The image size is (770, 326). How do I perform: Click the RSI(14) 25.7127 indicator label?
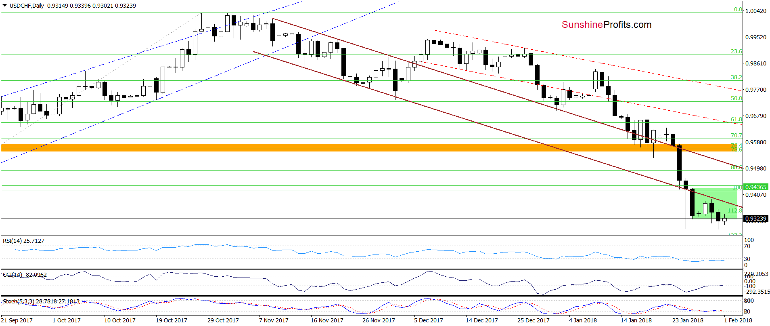(x=23, y=241)
